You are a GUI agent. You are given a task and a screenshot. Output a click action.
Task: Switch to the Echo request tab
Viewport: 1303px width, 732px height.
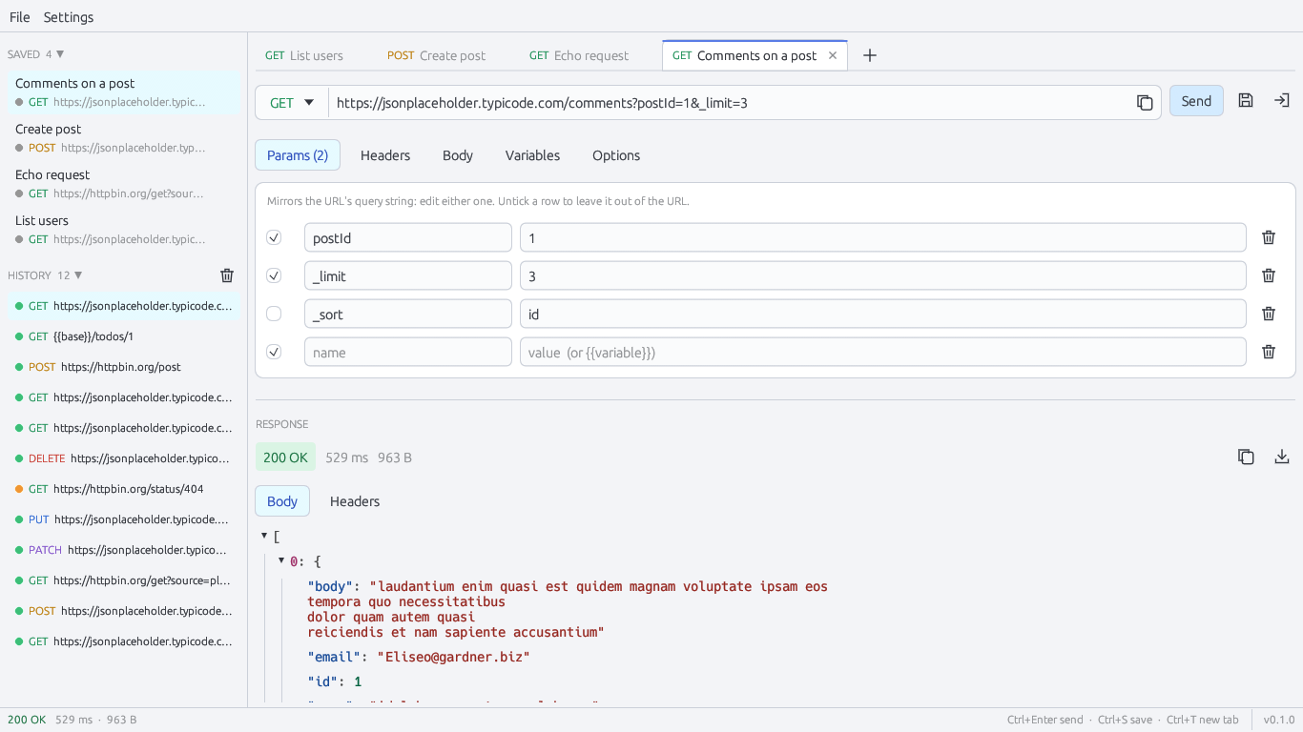[579, 55]
